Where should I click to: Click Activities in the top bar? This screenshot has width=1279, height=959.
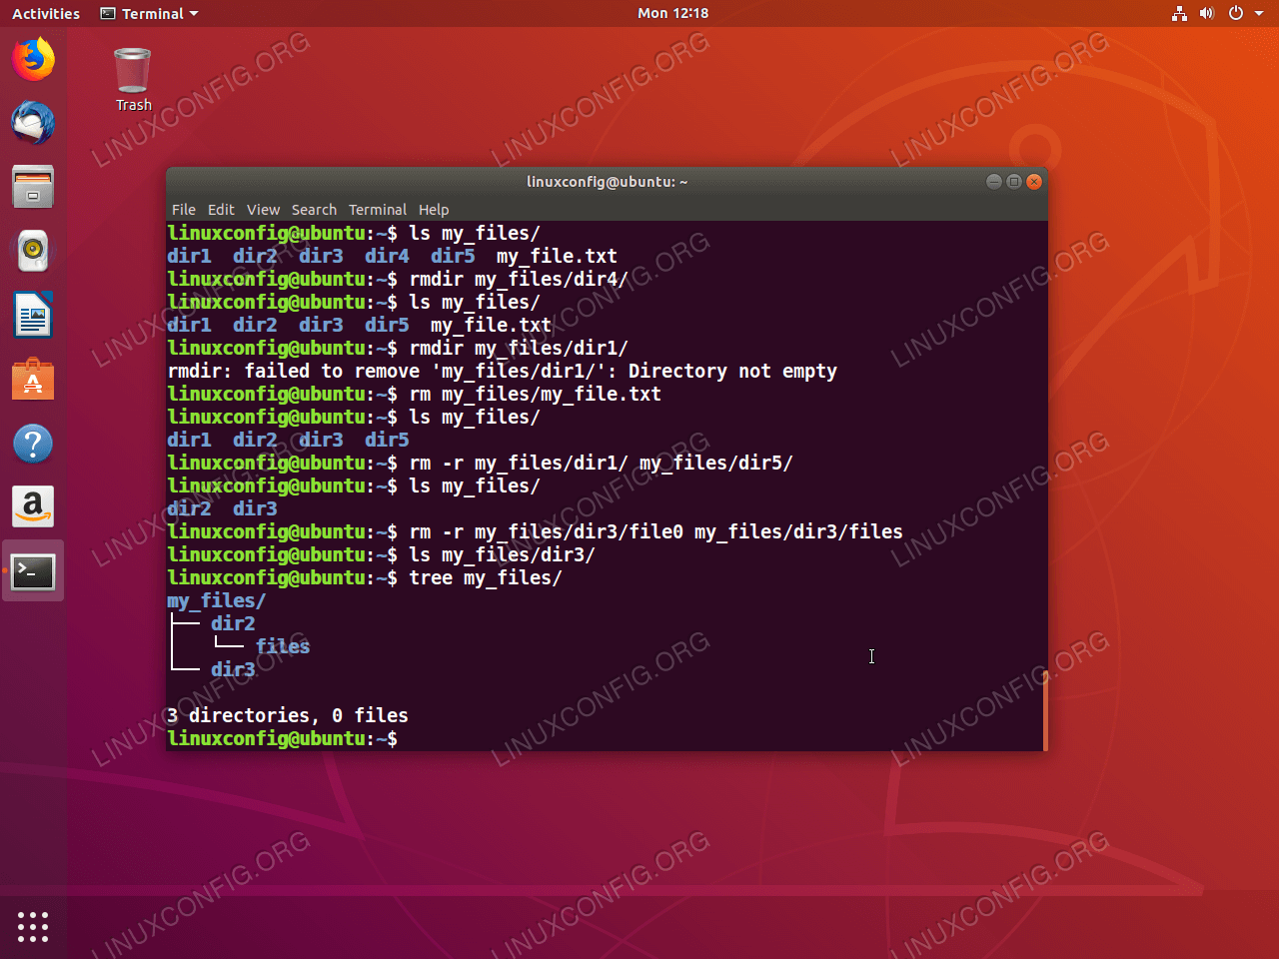[x=45, y=13]
